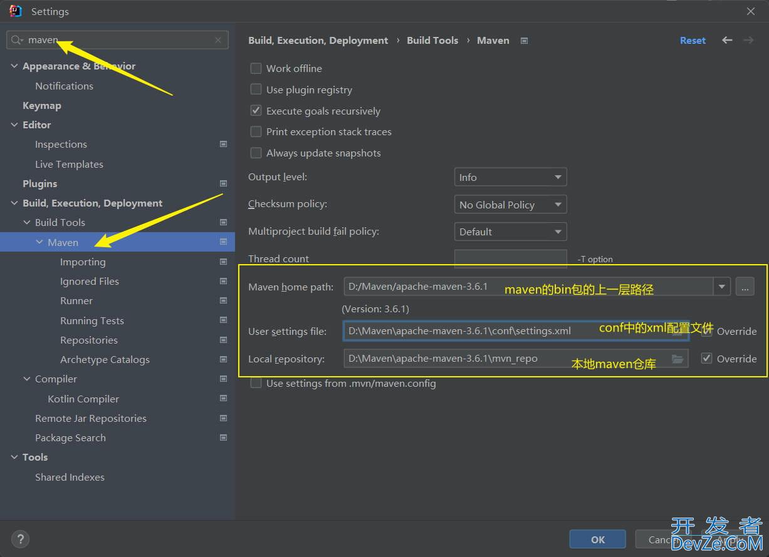Image resolution: width=769 pixels, height=557 pixels.
Task: Enable Use plugin registry checkbox
Action: (x=256, y=89)
